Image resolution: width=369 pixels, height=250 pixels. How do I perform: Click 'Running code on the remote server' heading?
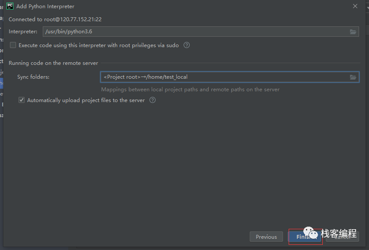tap(53, 63)
